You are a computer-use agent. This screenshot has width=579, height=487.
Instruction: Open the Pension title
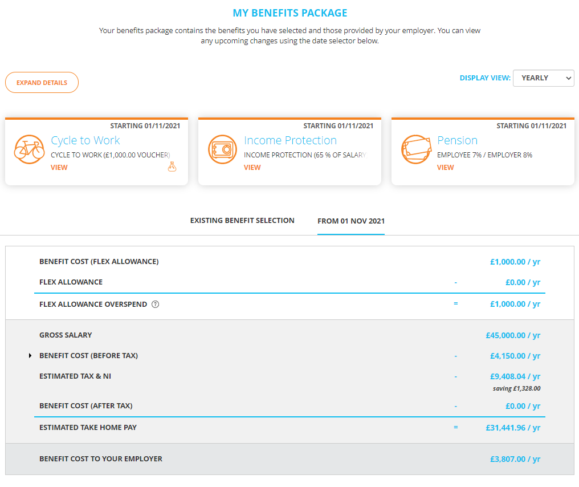[x=457, y=140]
